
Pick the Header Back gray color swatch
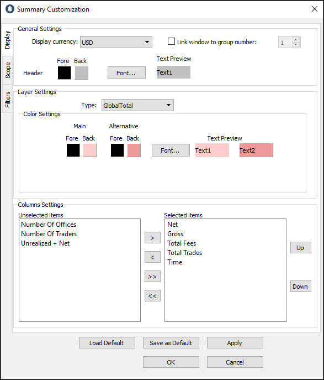pyautogui.click(x=81, y=72)
